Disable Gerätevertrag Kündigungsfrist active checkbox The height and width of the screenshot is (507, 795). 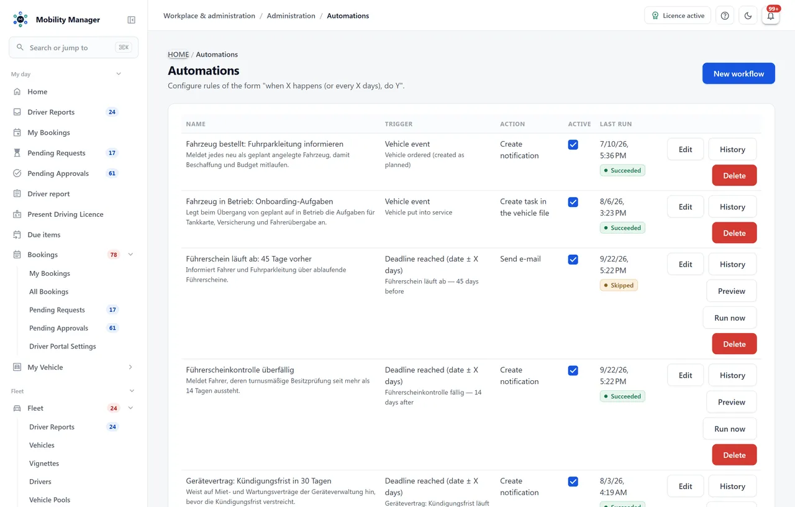coord(573,482)
